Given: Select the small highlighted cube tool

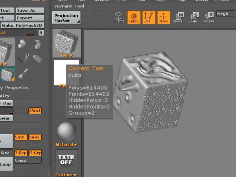Looking at the screenshot, I should (8, 74).
